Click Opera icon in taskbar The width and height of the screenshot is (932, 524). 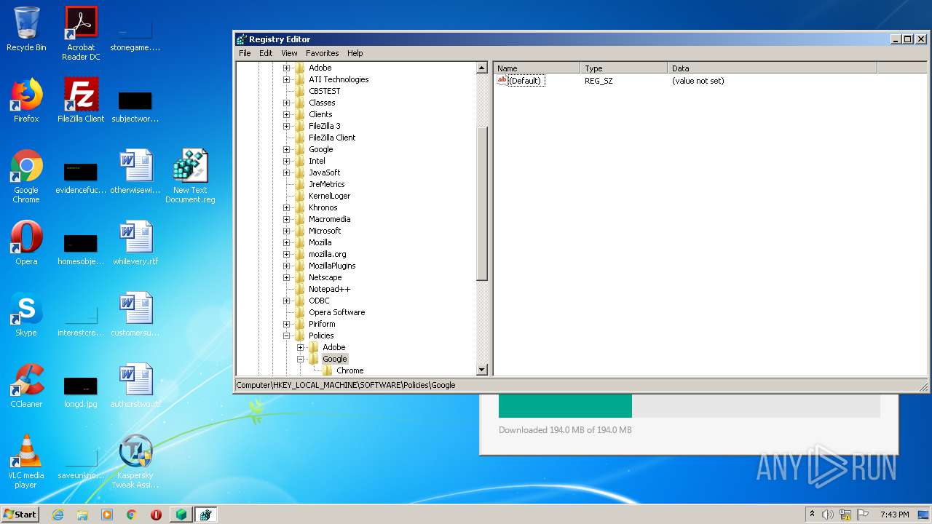(x=156, y=515)
